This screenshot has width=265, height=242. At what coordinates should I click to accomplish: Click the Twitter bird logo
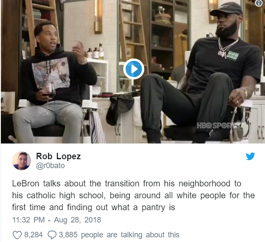pyautogui.click(x=250, y=156)
